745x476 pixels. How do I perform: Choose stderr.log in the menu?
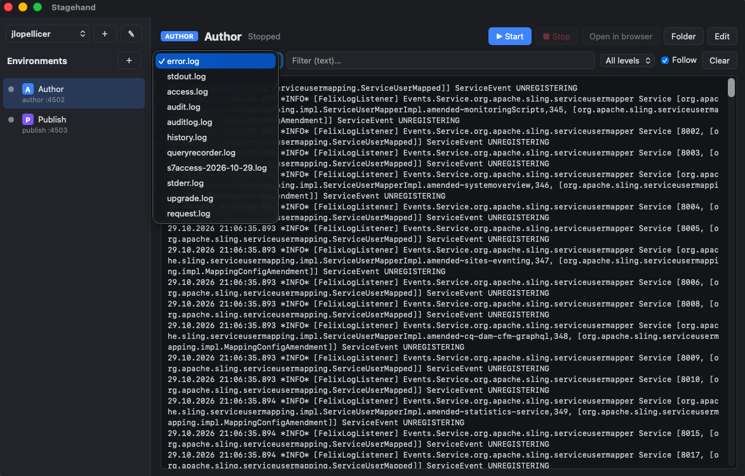coord(216,183)
